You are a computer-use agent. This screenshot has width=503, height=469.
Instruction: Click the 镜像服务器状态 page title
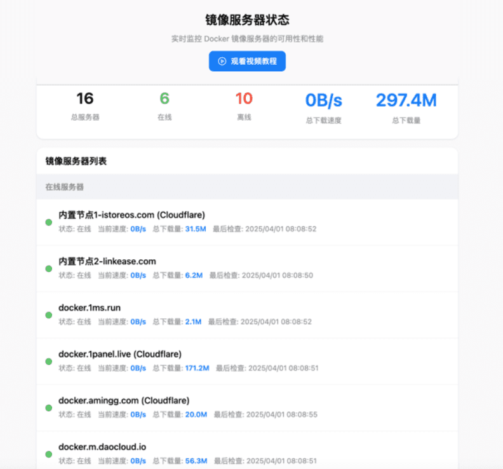(x=247, y=20)
